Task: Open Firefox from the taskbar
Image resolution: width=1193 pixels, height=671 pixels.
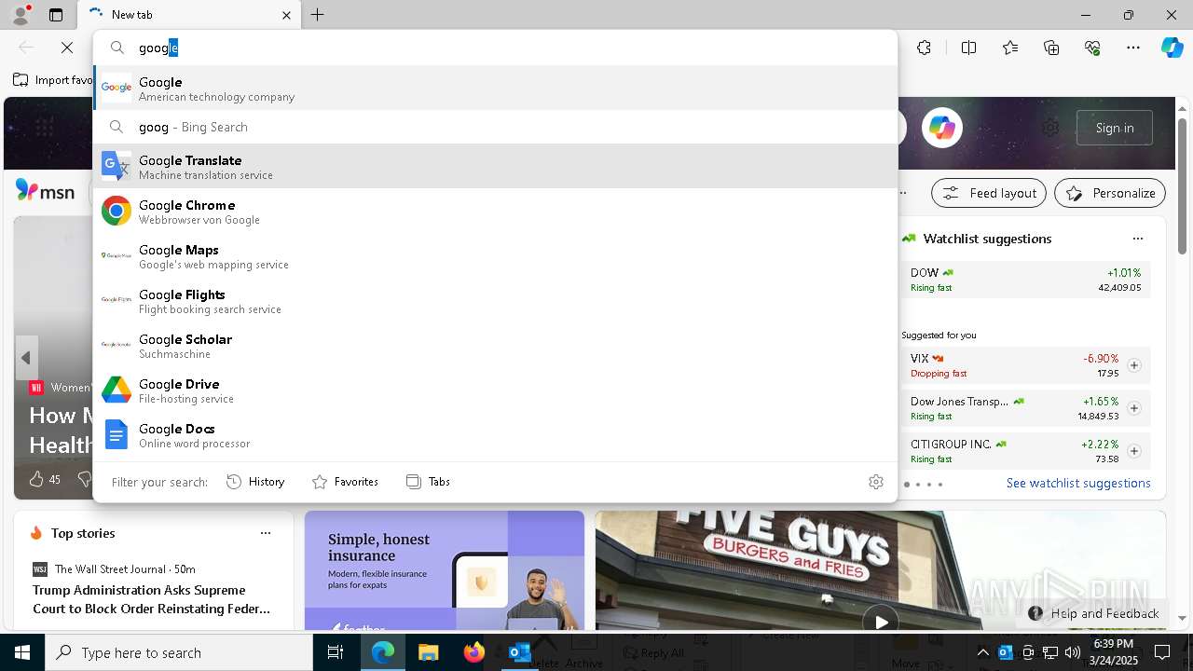Action: click(x=474, y=652)
